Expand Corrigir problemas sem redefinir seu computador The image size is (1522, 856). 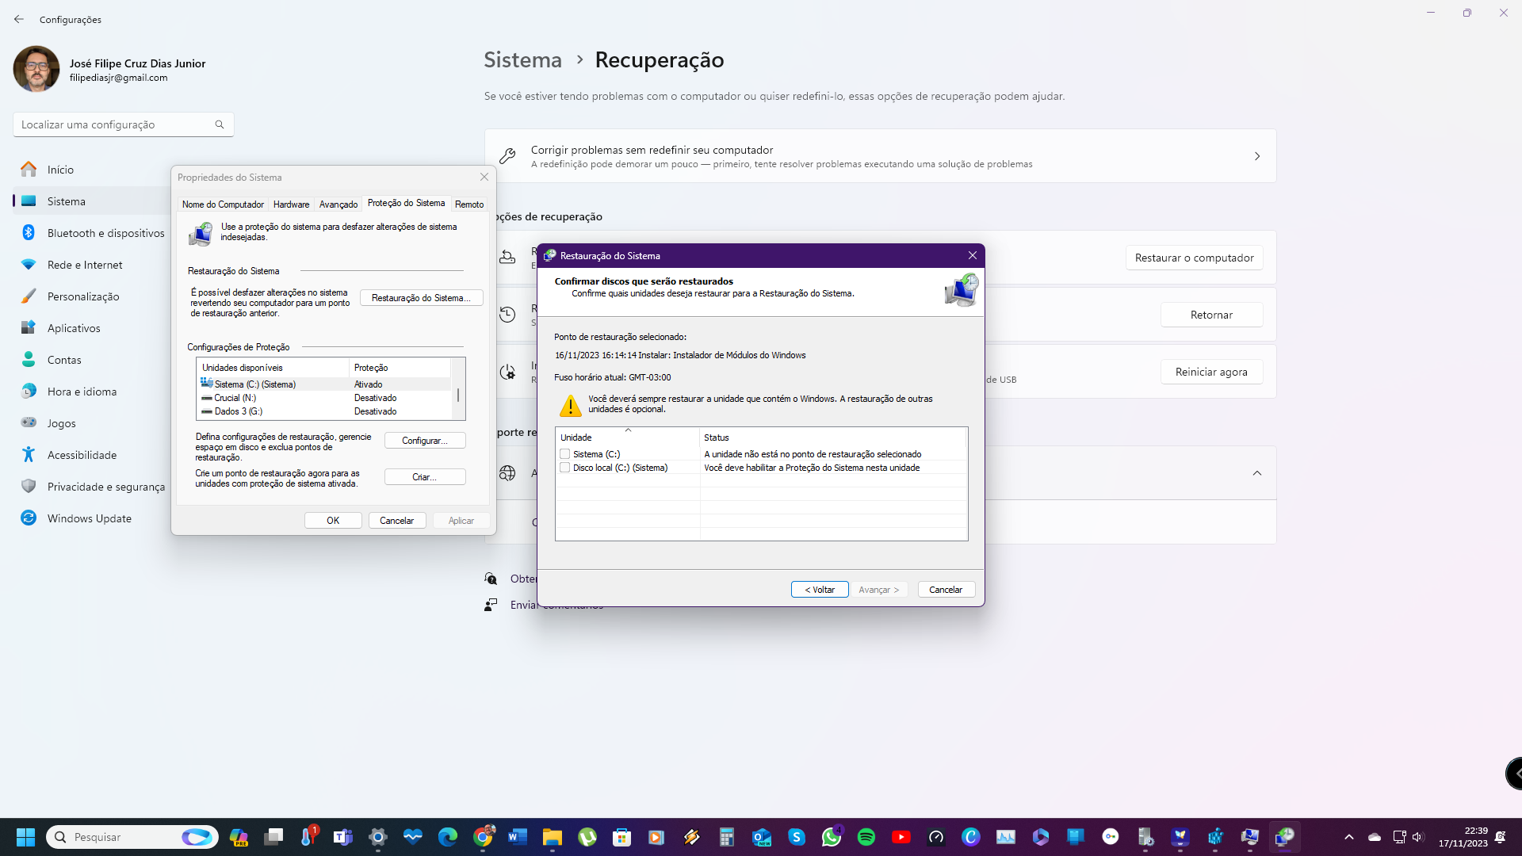point(1257,156)
